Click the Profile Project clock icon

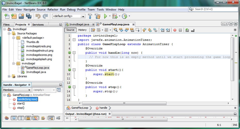click(124, 16)
